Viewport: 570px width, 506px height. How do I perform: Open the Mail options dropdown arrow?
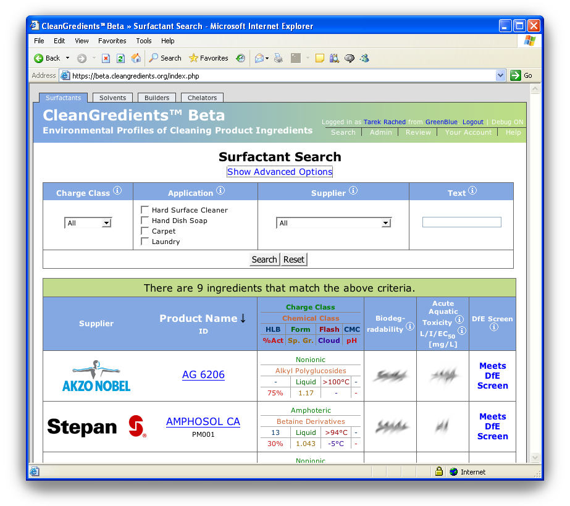point(267,58)
